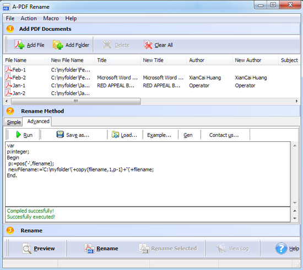Click the file list right scroll arrow

tap(296, 101)
